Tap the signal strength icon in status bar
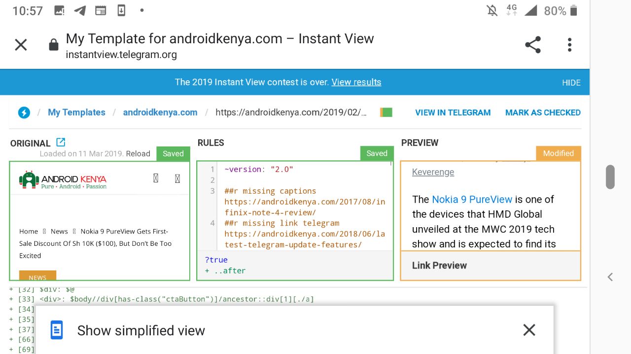The width and height of the screenshot is (631, 354). 531,10
